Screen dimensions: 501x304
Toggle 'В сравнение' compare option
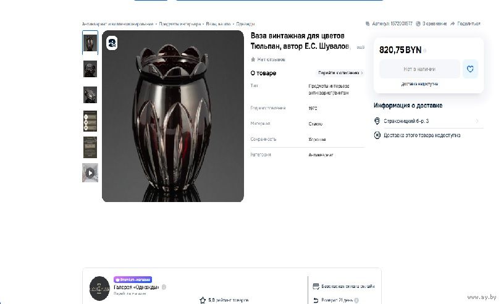[x=431, y=23]
